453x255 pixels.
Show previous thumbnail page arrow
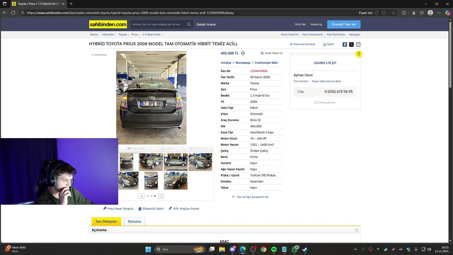pyautogui.click(x=142, y=196)
